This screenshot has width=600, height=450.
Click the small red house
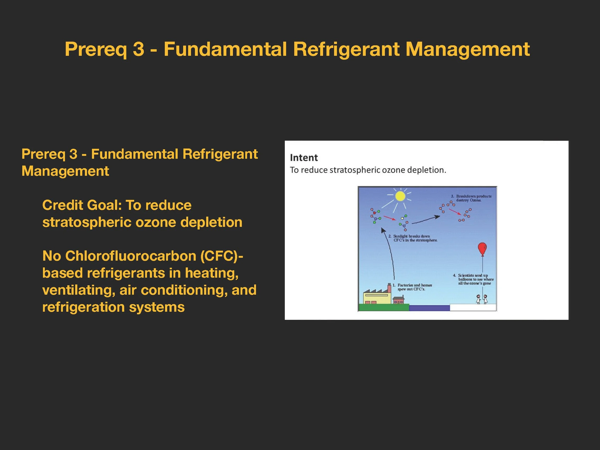399,300
